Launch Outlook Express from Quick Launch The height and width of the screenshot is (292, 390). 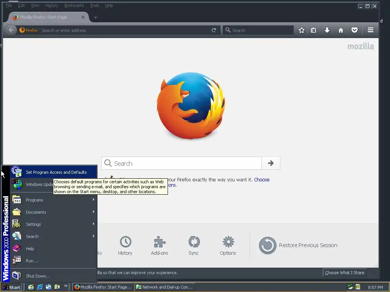click(x=48, y=287)
